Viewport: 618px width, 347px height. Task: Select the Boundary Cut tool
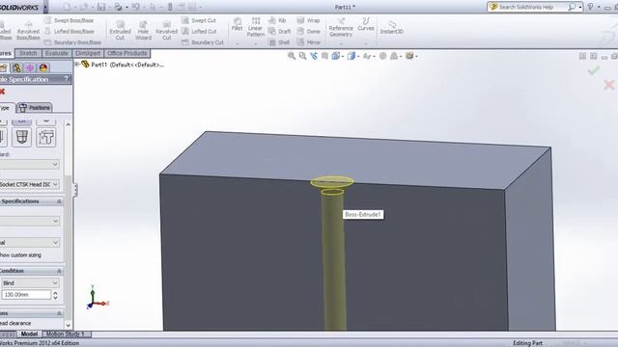[203, 42]
